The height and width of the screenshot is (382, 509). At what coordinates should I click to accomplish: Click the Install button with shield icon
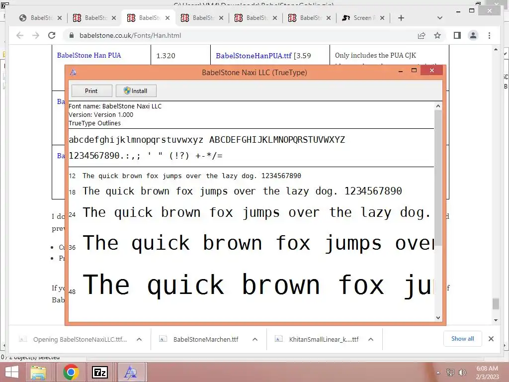tap(136, 91)
